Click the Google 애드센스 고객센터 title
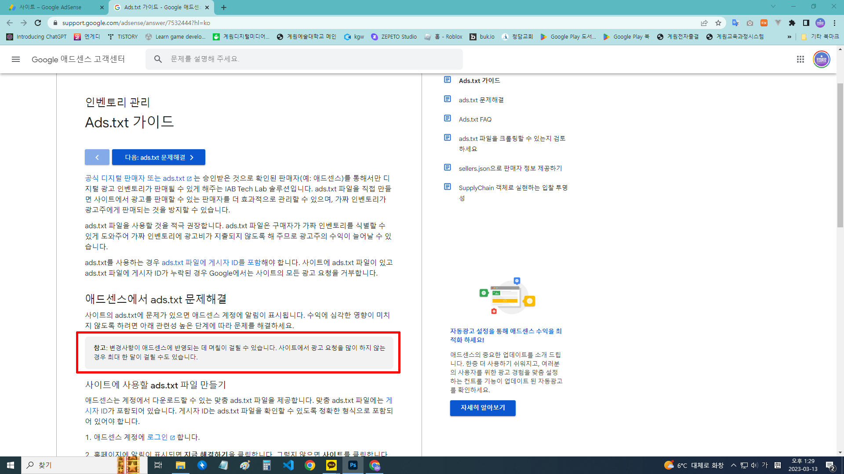This screenshot has height=474, width=844. point(78,59)
